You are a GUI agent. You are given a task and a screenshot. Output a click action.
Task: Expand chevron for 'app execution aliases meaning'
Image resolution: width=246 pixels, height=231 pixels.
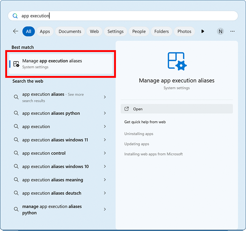(x=105, y=180)
